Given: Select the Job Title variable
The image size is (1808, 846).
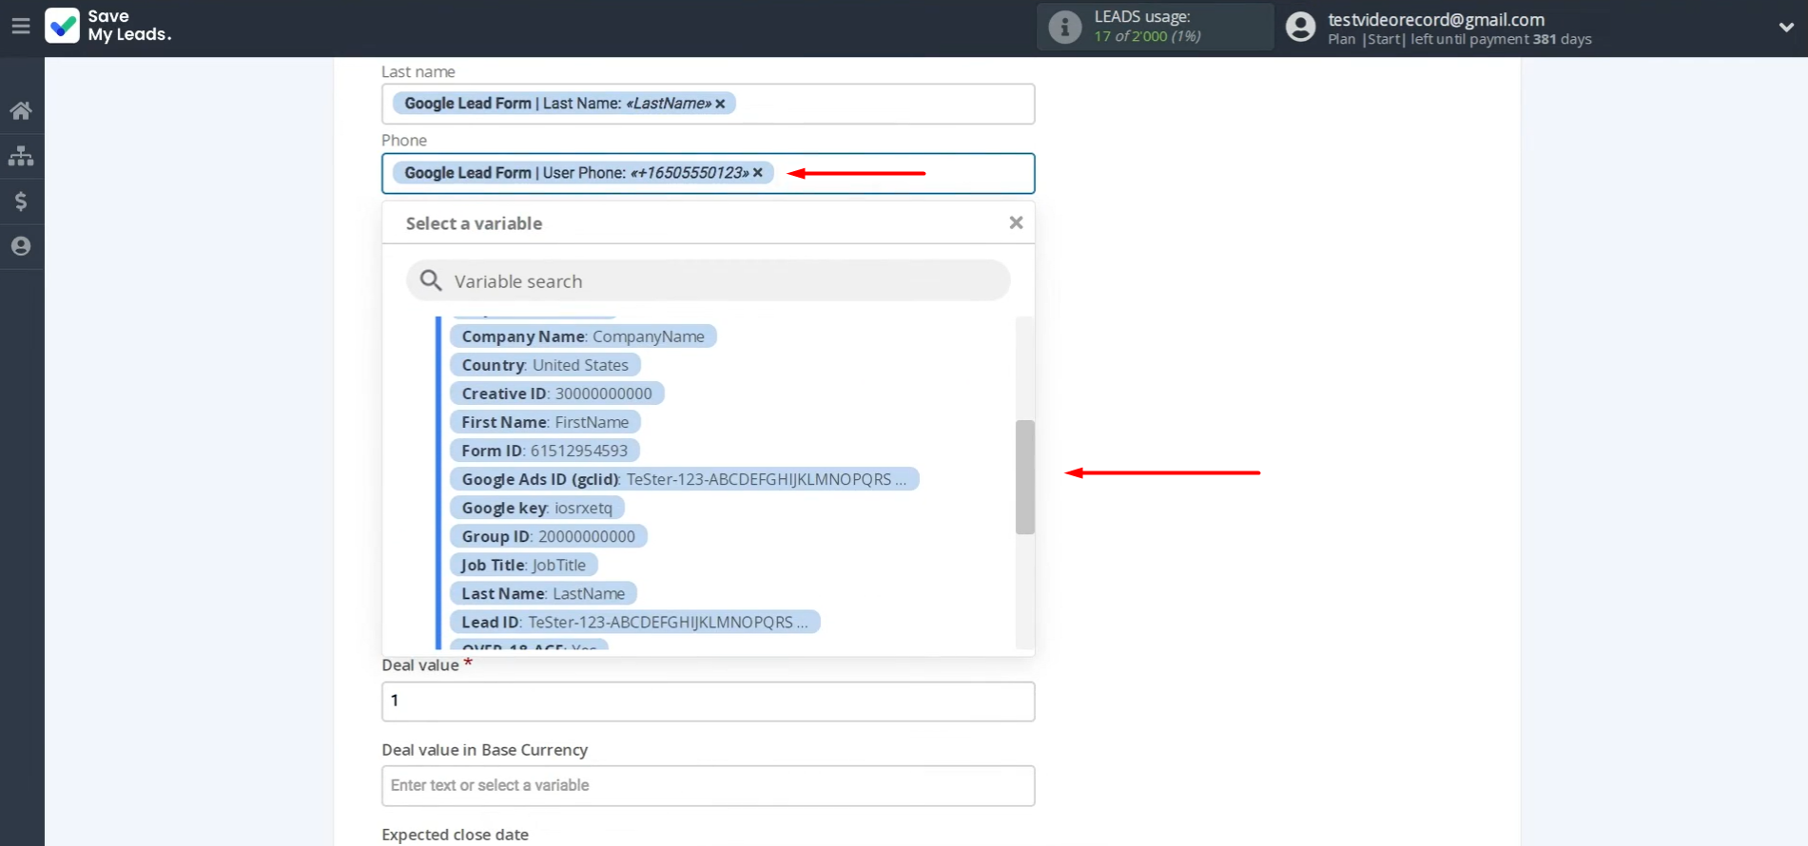Looking at the screenshot, I should 523,565.
